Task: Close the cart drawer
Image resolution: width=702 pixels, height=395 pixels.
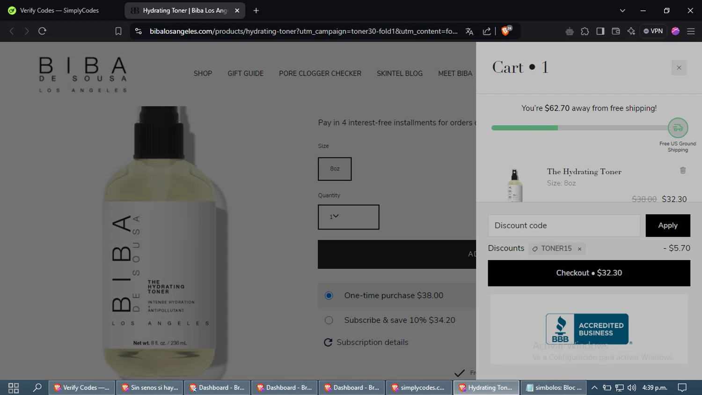Action: (679, 68)
